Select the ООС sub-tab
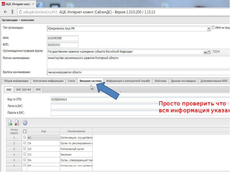Viewport: 230px width, 172px height. [x=9, y=89]
